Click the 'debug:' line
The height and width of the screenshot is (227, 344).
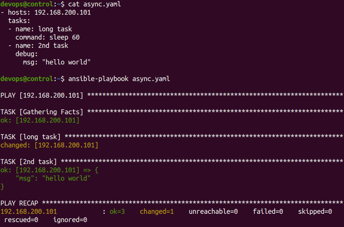point(26,54)
